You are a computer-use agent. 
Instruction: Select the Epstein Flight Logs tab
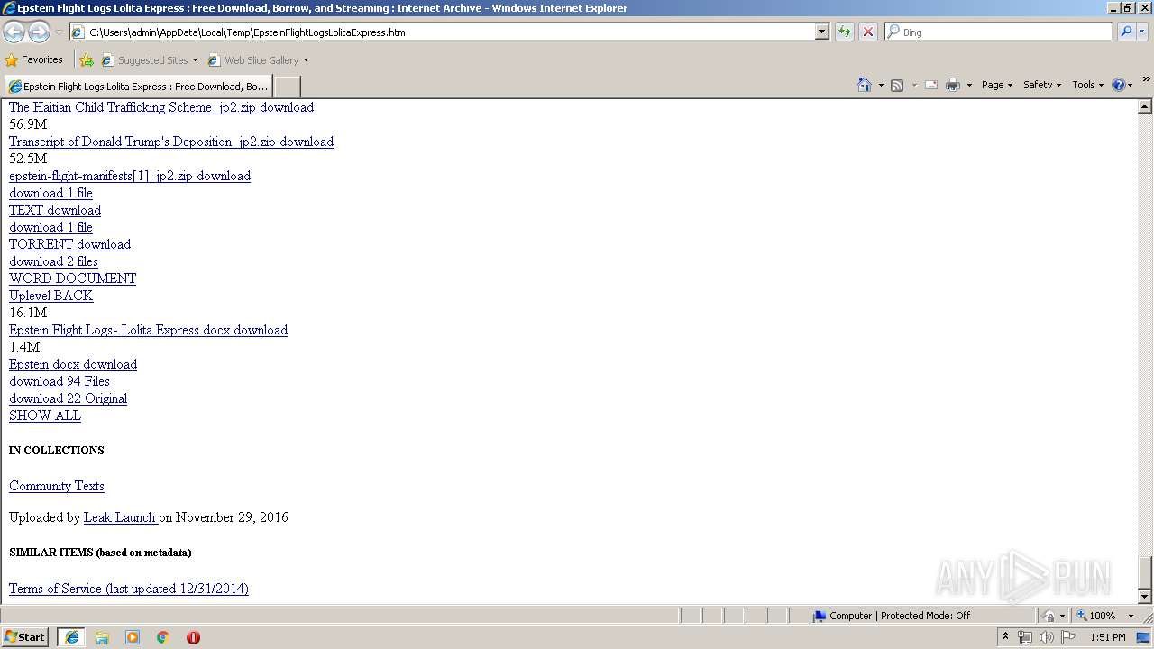(138, 87)
